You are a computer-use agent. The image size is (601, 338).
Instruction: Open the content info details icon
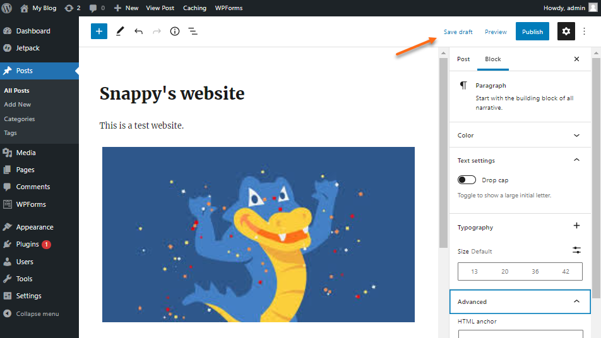pos(175,32)
